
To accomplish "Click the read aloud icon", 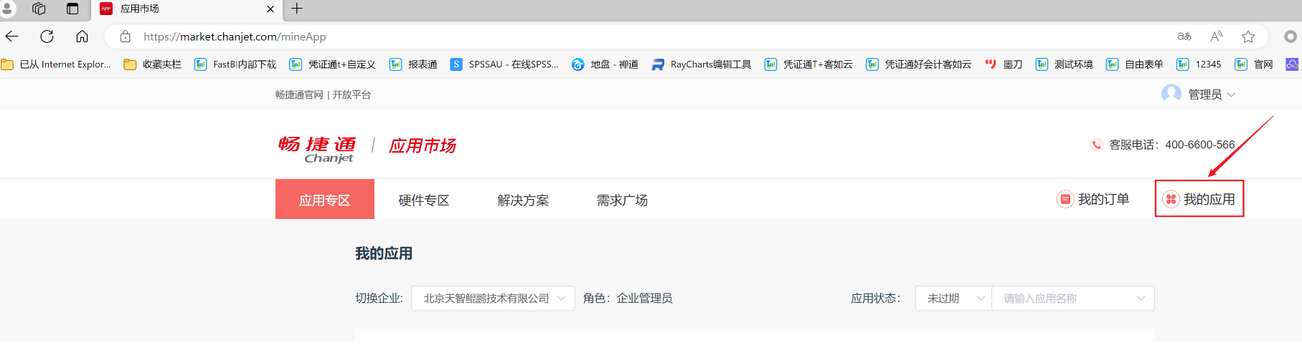I will [1217, 37].
